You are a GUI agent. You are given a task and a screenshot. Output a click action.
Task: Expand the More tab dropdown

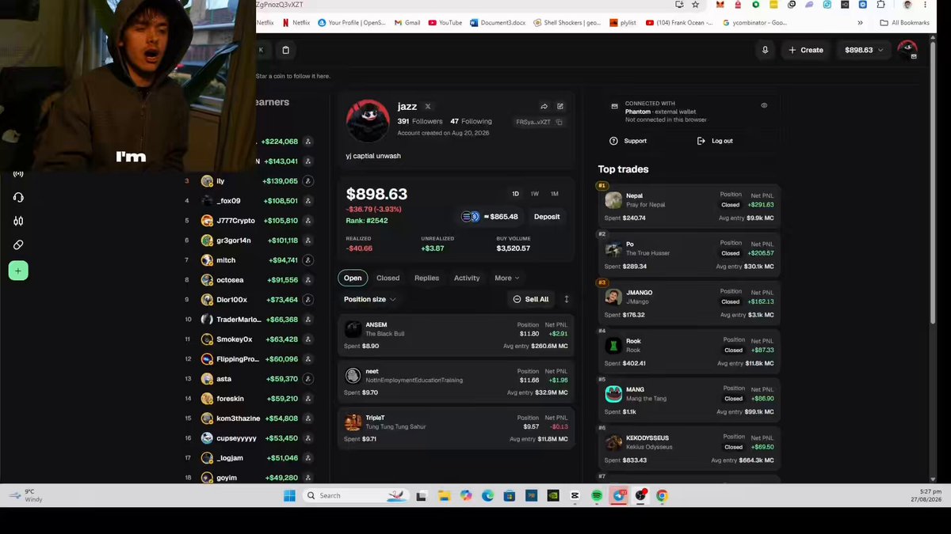click(506, 278)
